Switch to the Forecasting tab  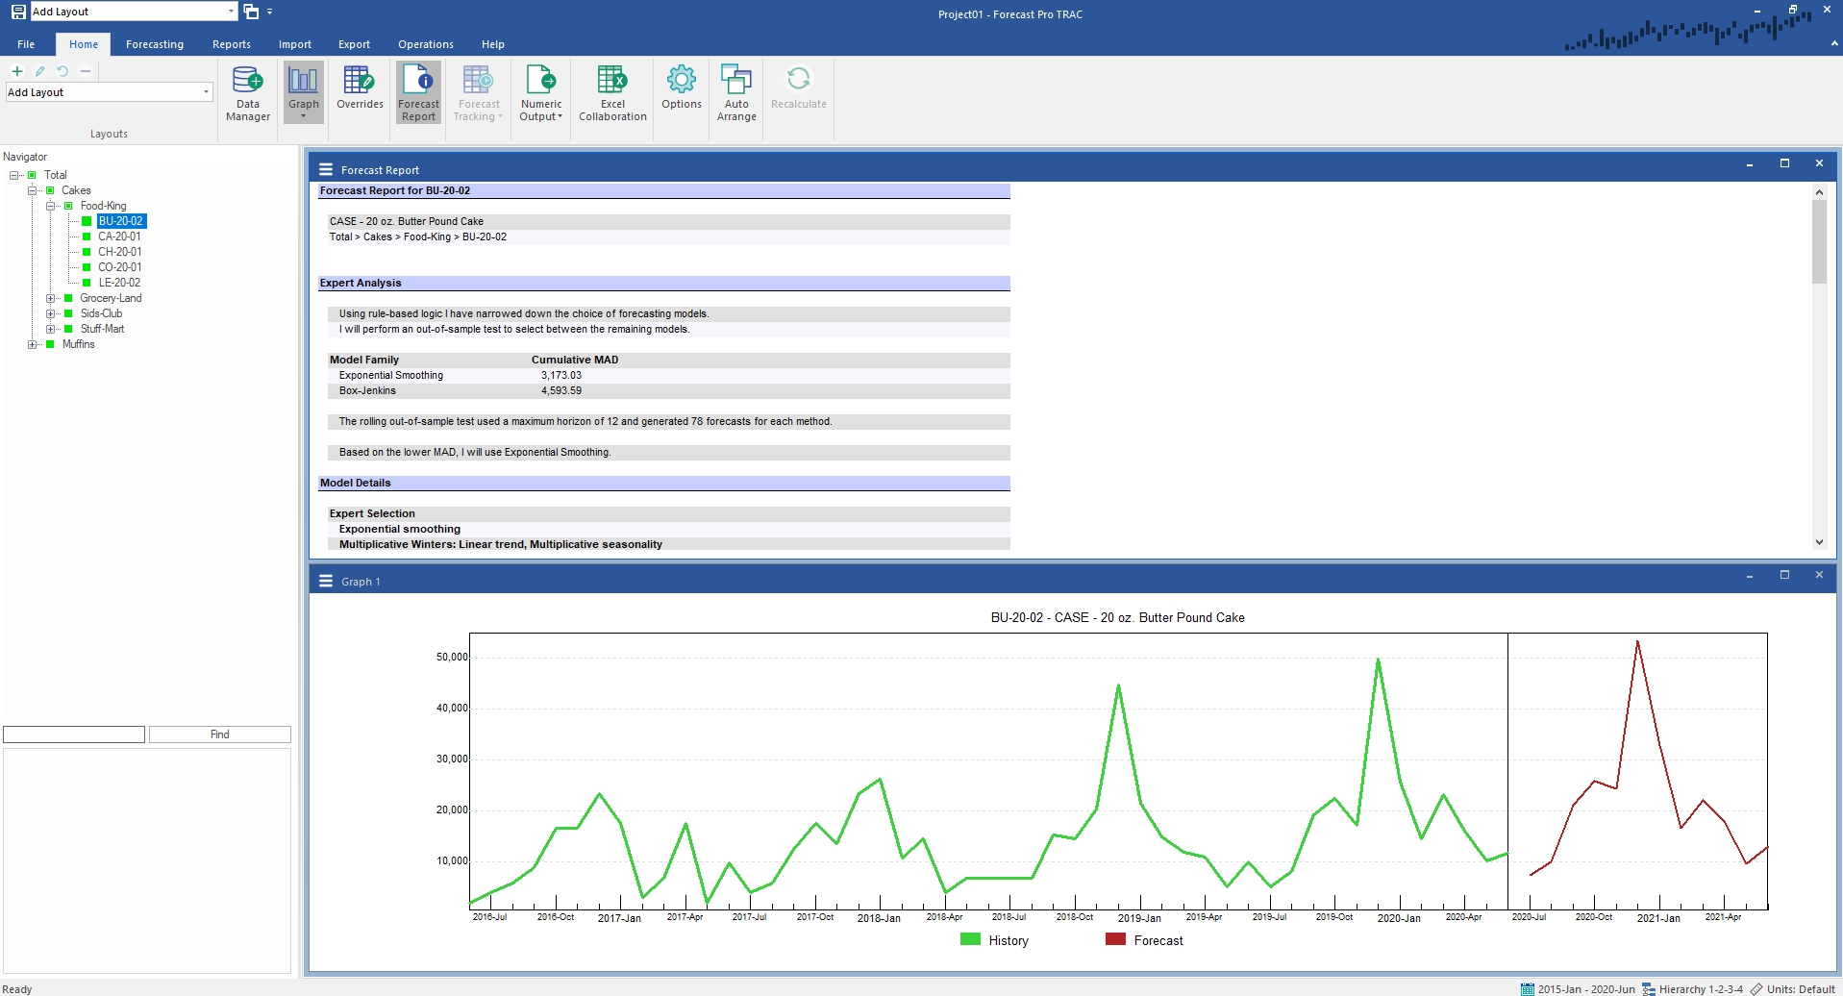(x=154, y=44)
